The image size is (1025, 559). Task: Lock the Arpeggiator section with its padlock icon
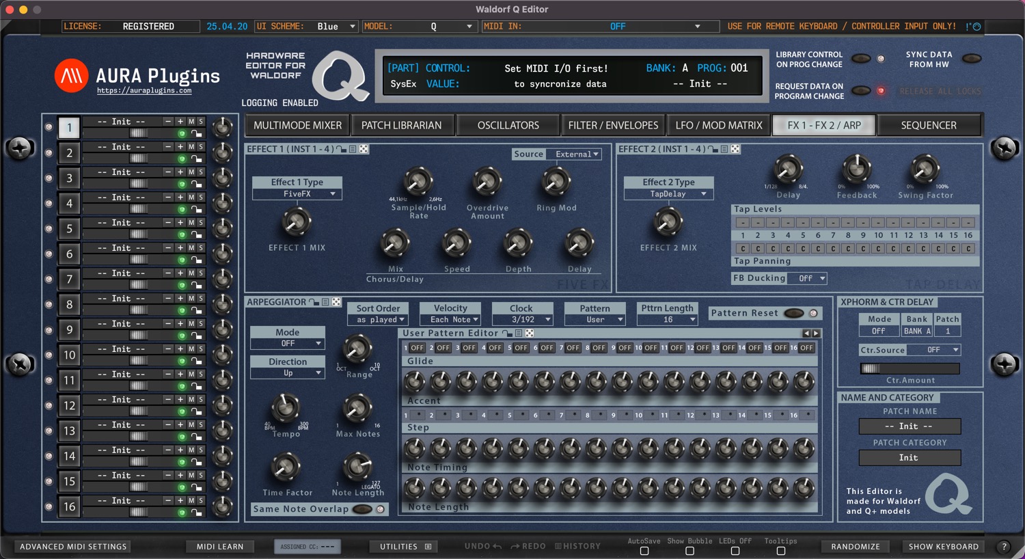(314, 302)
